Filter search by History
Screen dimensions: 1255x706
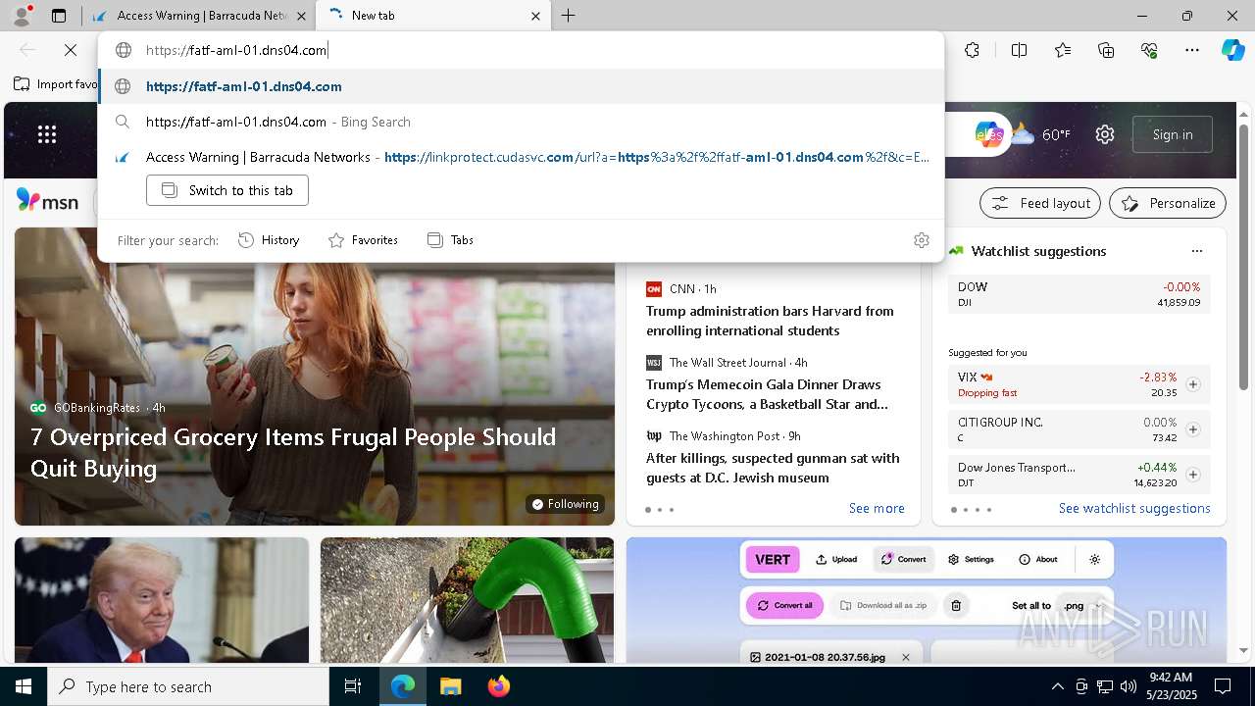(269, 240)
